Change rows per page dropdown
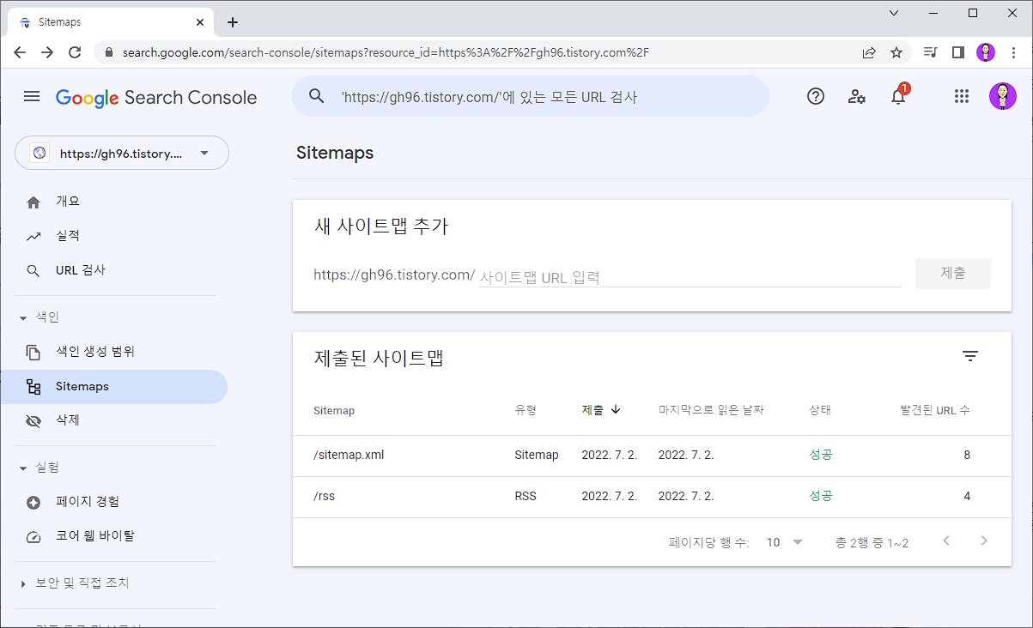 [x=785, y=542]
